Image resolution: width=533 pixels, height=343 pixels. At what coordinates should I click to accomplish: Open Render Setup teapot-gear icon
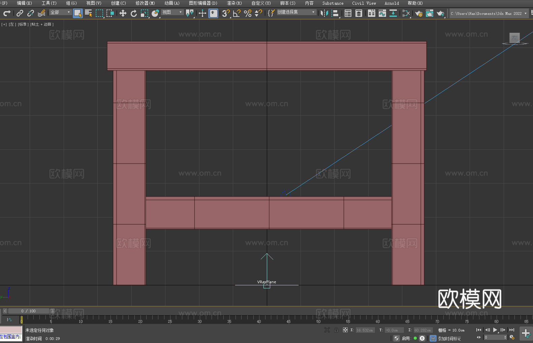(419, 13)
